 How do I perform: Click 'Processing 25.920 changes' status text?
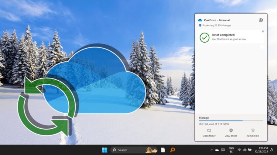(217, 25)
